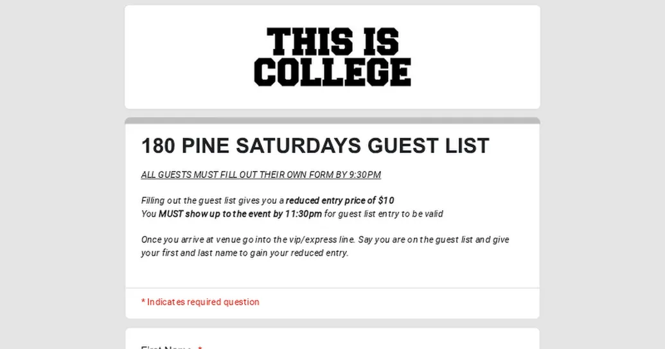Click the 9:30PM deadline text

tap(365, 175)
